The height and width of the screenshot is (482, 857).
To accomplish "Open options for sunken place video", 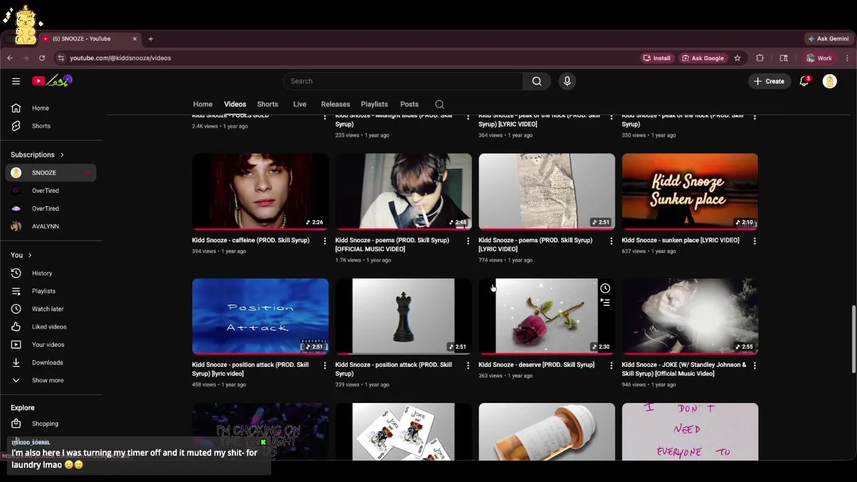I will (755, 241).
